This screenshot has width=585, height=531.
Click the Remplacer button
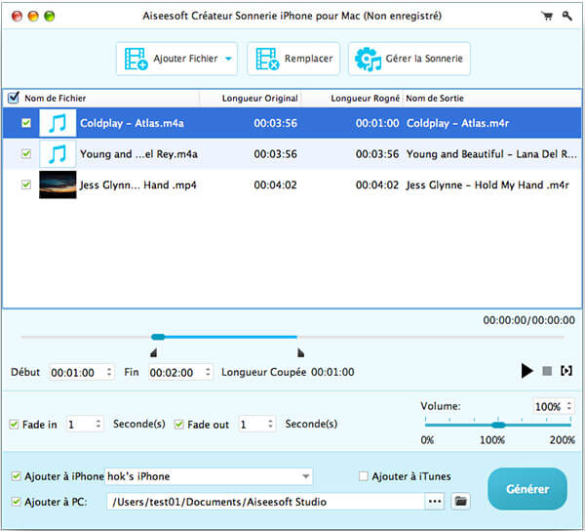pos(292,59)
